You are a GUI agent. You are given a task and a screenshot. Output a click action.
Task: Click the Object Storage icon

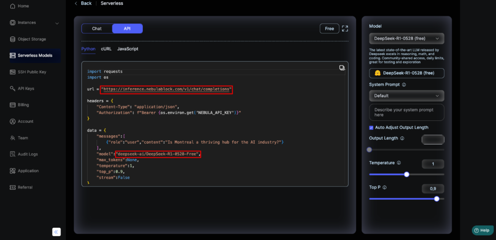coord(13,39)
